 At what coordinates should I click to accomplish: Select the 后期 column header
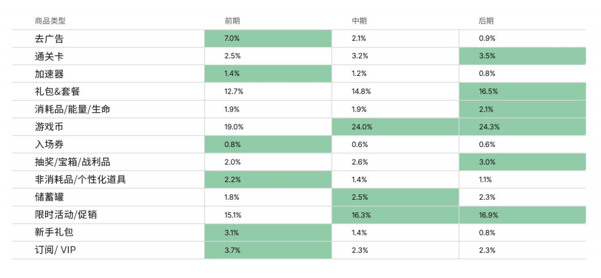(x=486, y=21)
